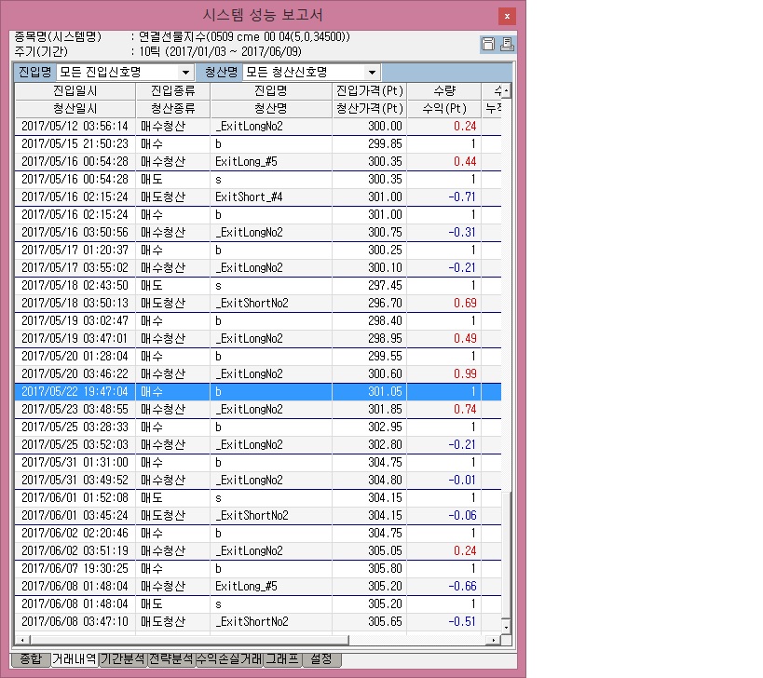Click the horizontal scrollbar right arrow
This screenshot has height=678, width=763.
click(x=493, y=640)
